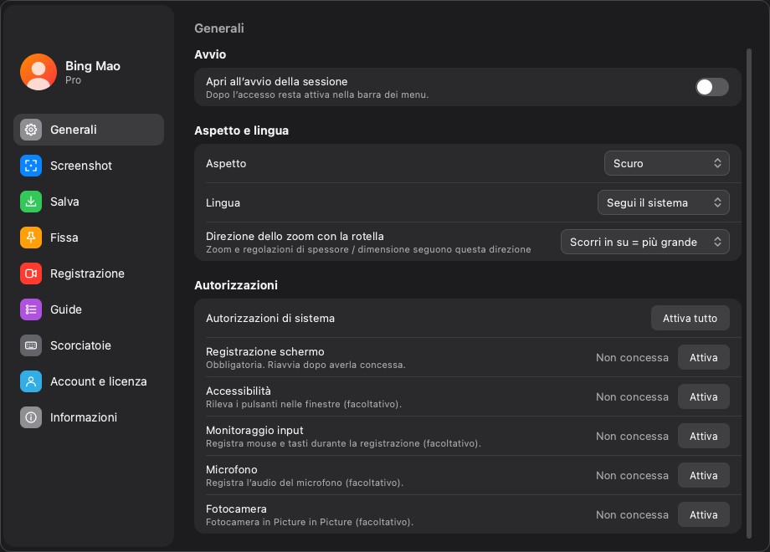Click Non concessa status for Registrazione schermo

click(632, 358)
